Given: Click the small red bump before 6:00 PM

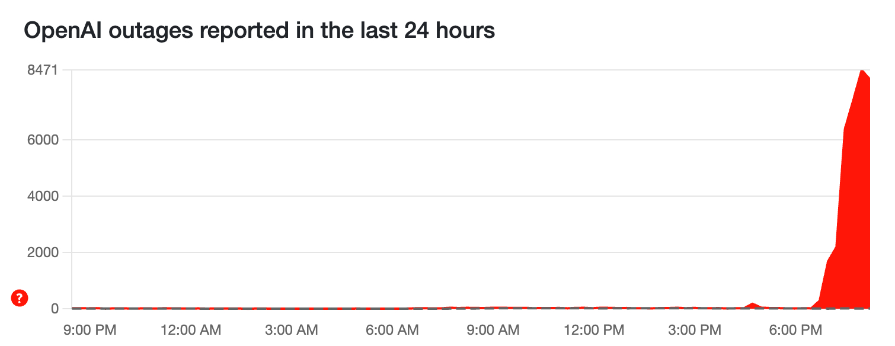Looking at the screenshot, I should click(753, 305).
